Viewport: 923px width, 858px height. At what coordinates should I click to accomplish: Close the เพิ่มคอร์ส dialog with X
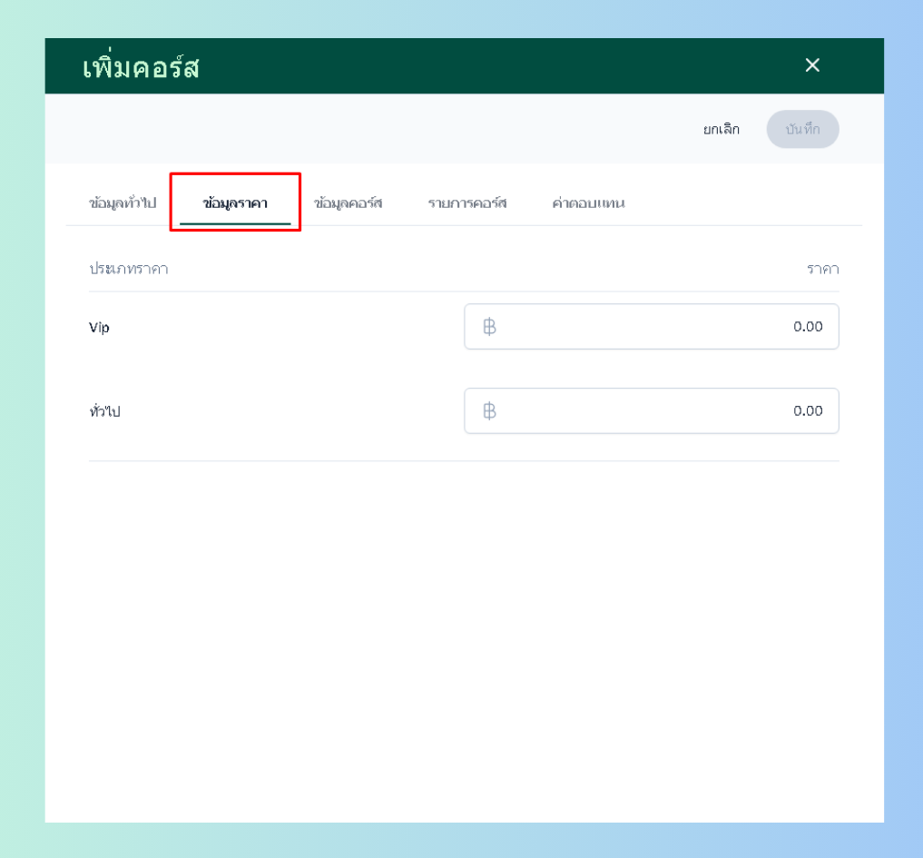coord(812,65)
